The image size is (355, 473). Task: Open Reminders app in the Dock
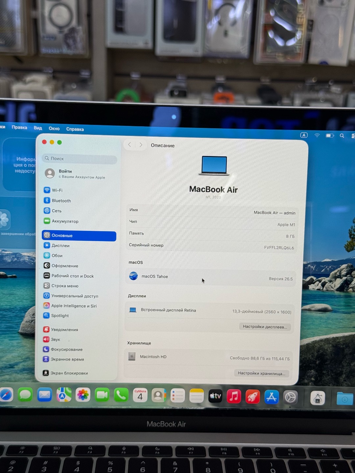(177, 396)
